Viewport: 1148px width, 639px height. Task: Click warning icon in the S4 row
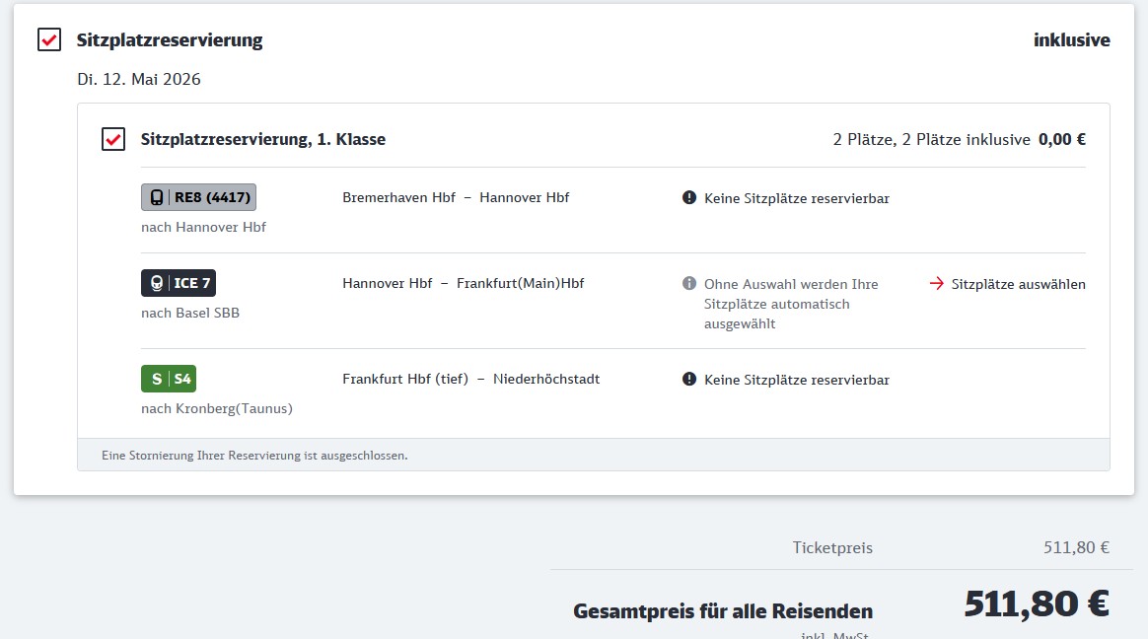(689, 380)
